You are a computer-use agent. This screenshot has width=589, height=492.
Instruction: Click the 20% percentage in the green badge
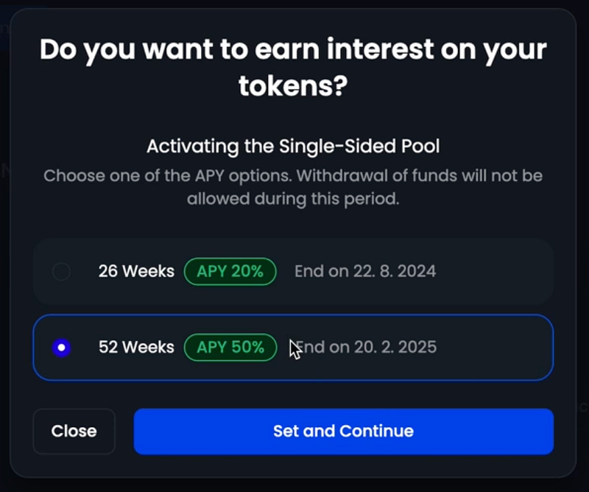[x=247, y=271]
